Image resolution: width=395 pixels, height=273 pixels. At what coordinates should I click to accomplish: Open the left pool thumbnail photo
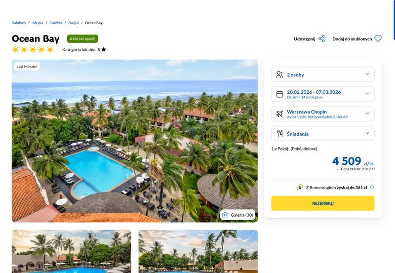tap(71, 251)
